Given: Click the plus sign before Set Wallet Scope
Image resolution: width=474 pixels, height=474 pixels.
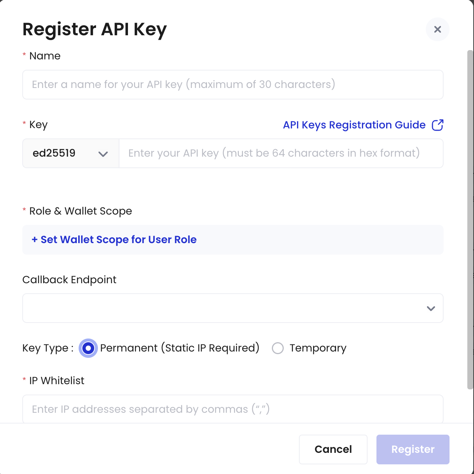Looking at the screenshot, I should 34,240.
